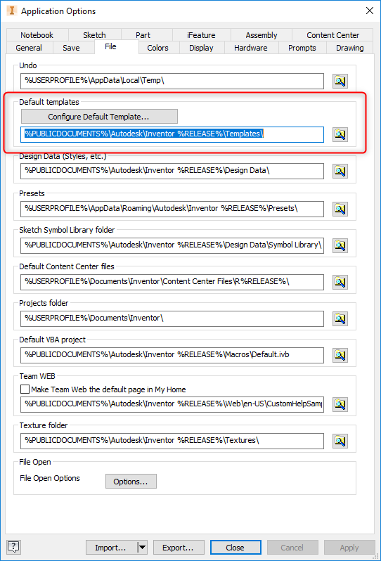This screenshot has height=561, width=381.
Task: Browse for the Default VBA project file
Action: click(340, 355)
